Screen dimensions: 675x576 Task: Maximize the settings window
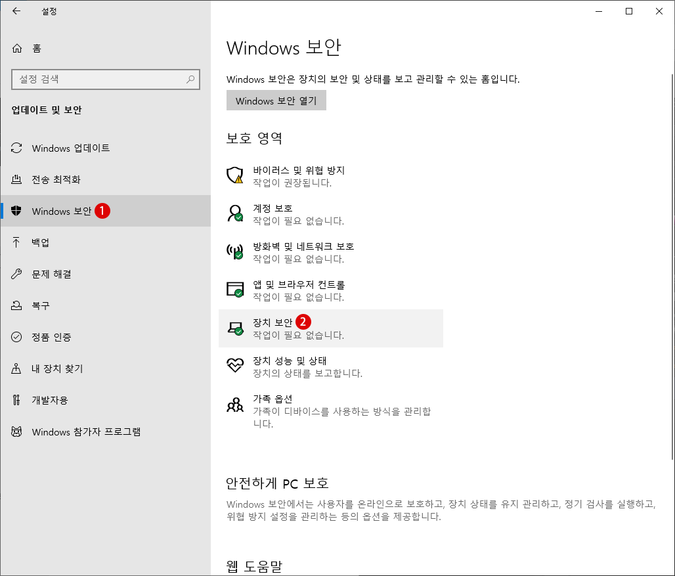point(629,11)
